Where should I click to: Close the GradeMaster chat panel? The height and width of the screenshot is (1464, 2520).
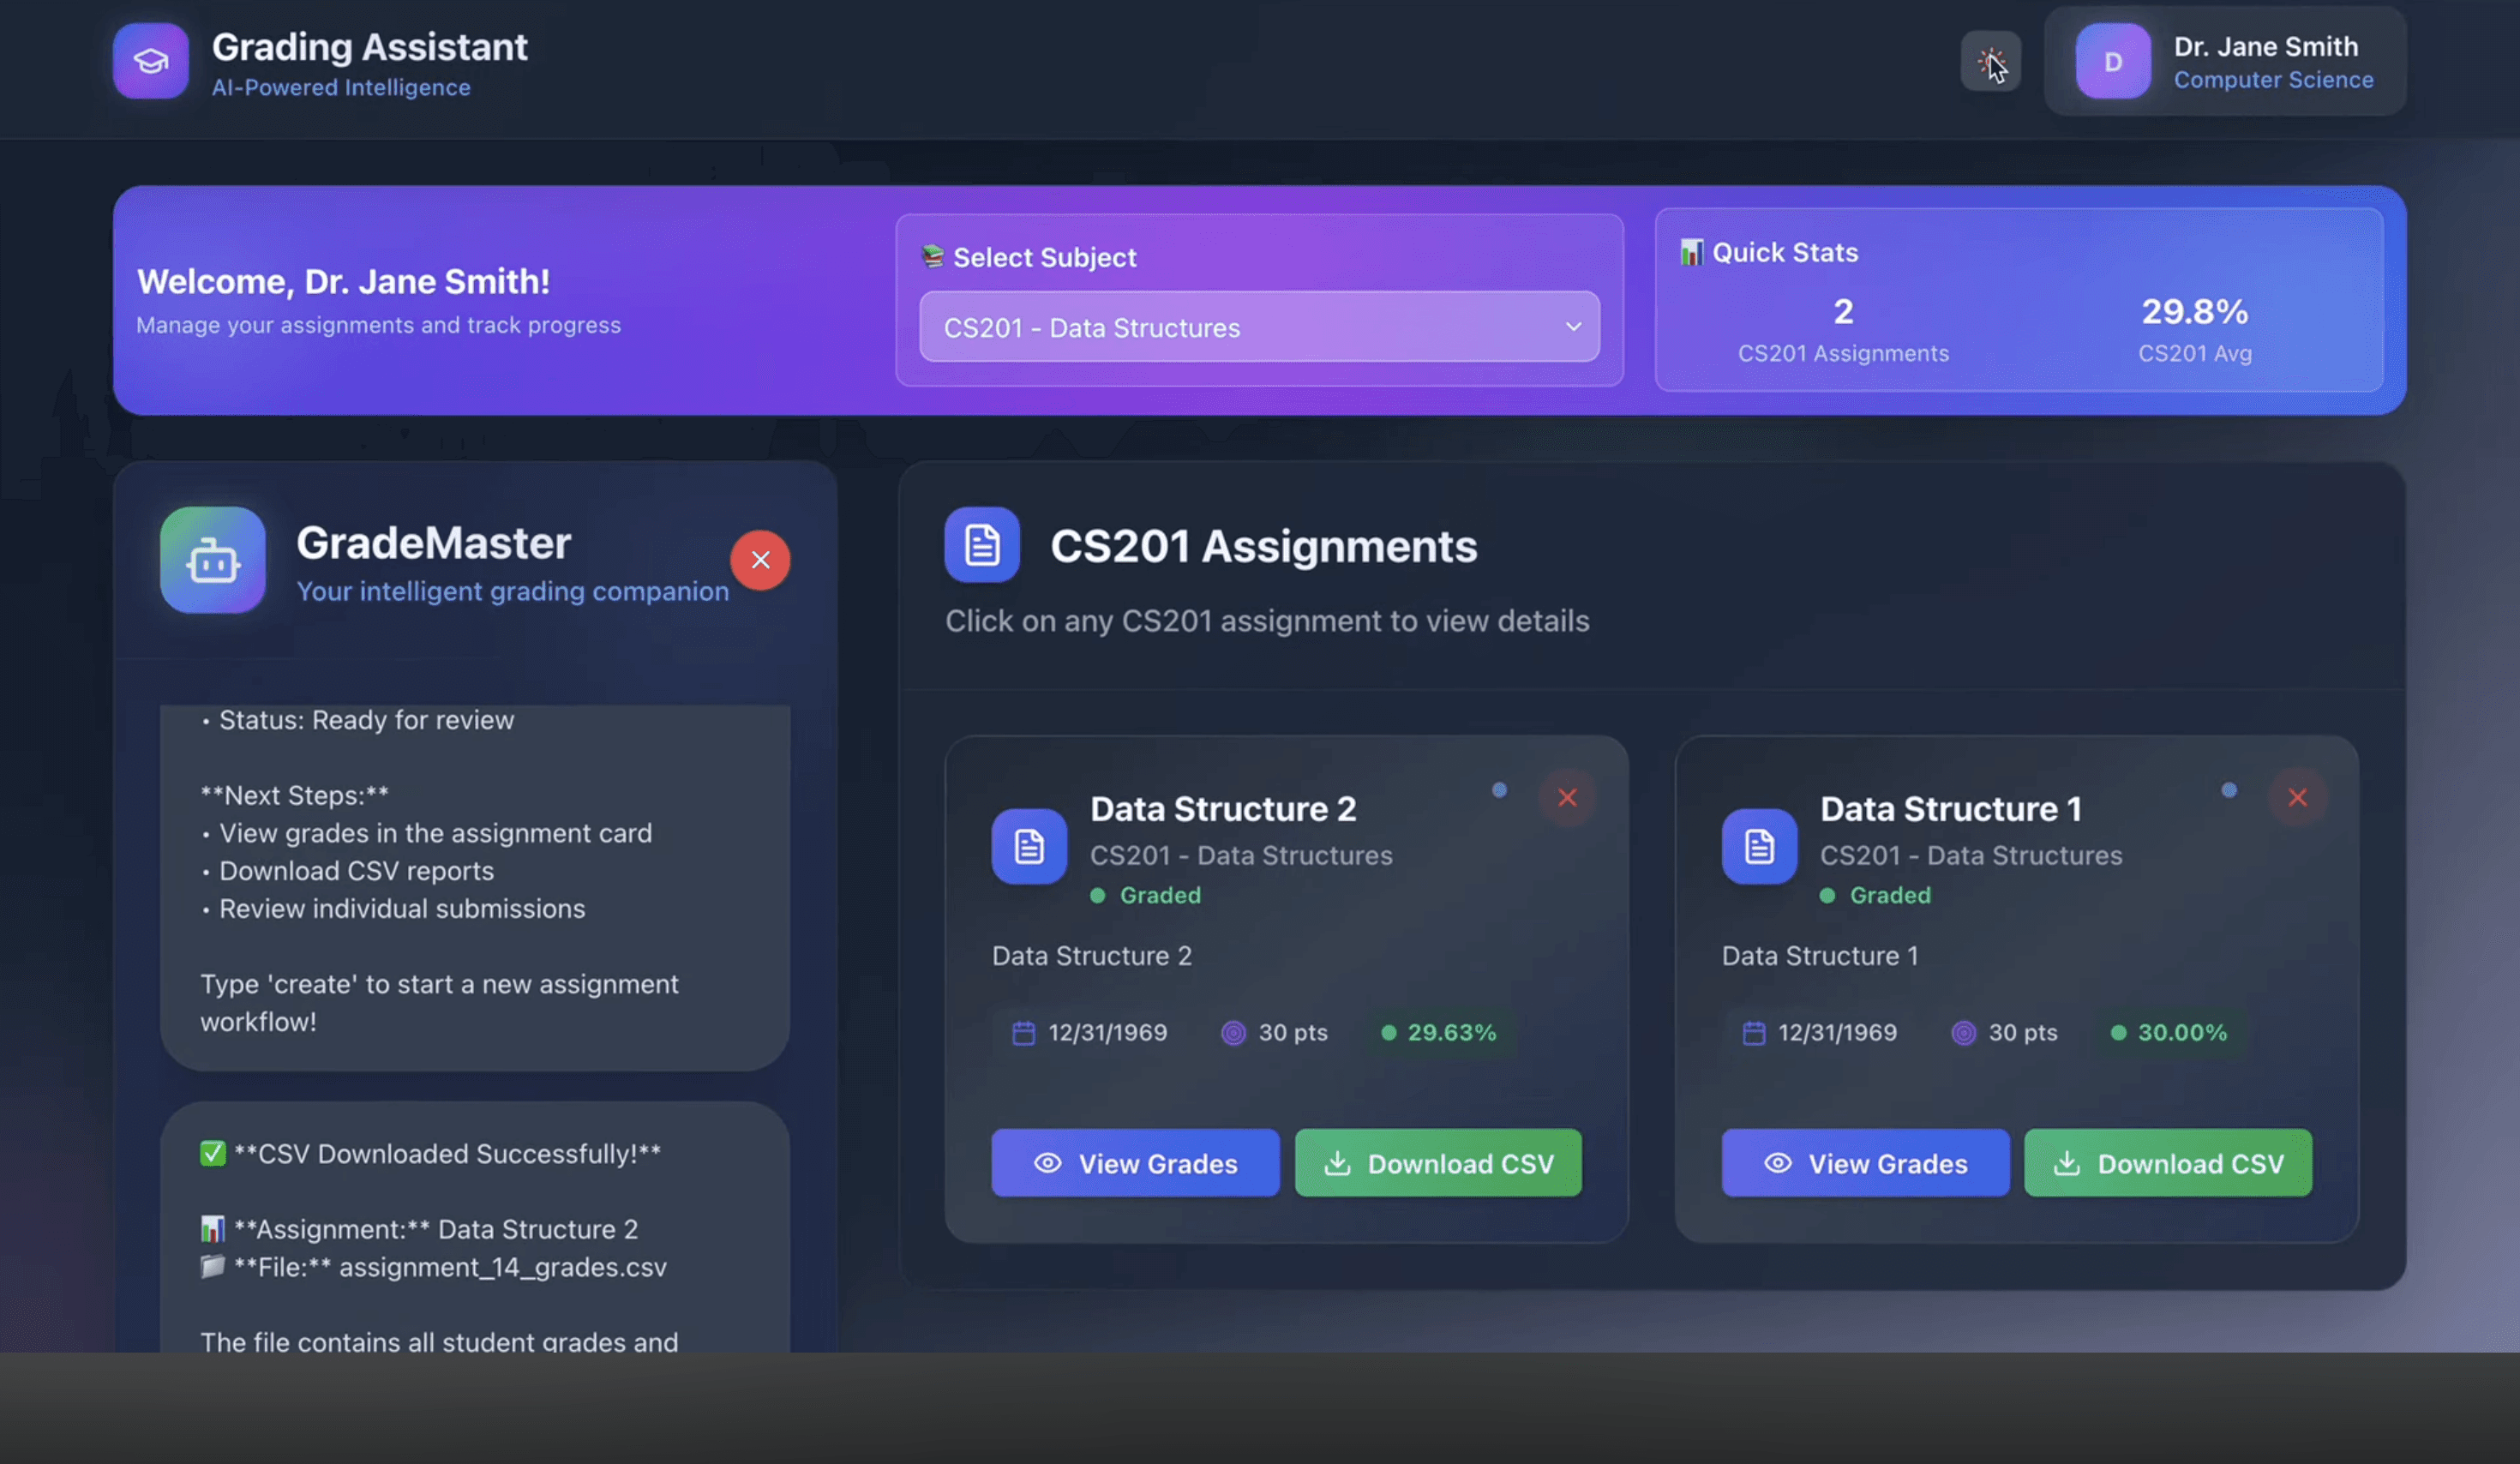click(760, 560)
